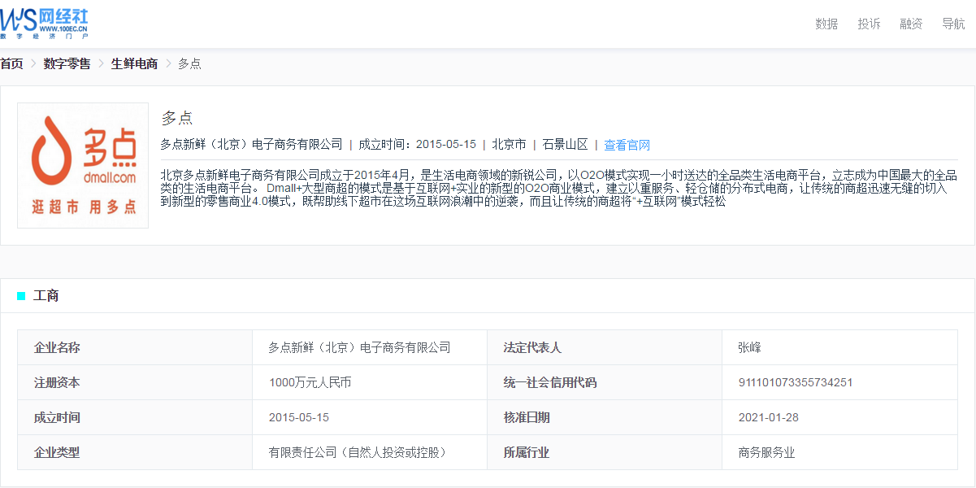Click the 石景山区 district text
The image size is (976, 488).
coord(565,144)
